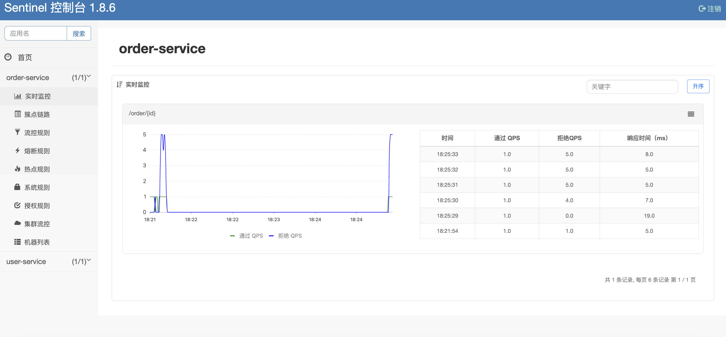Click the cluster link list icon
This screenshot has height=337, width=726.
(18, 114)
